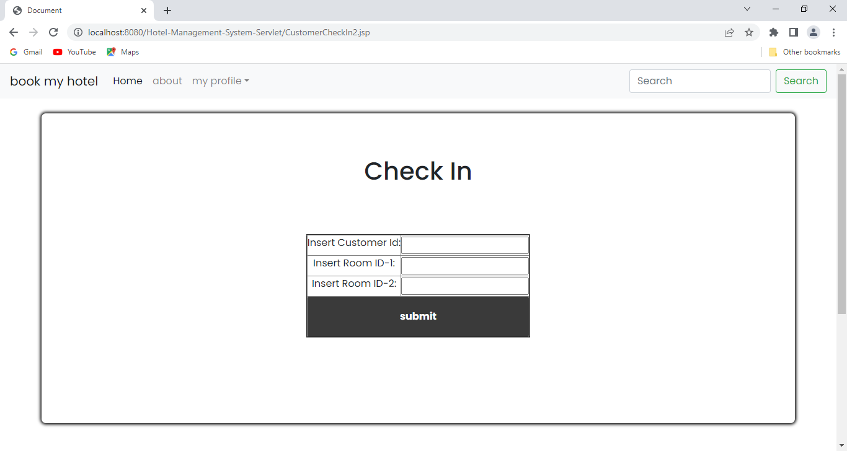Open a new browser tab
Screen dimensions: 847x451
coord(167,11)
